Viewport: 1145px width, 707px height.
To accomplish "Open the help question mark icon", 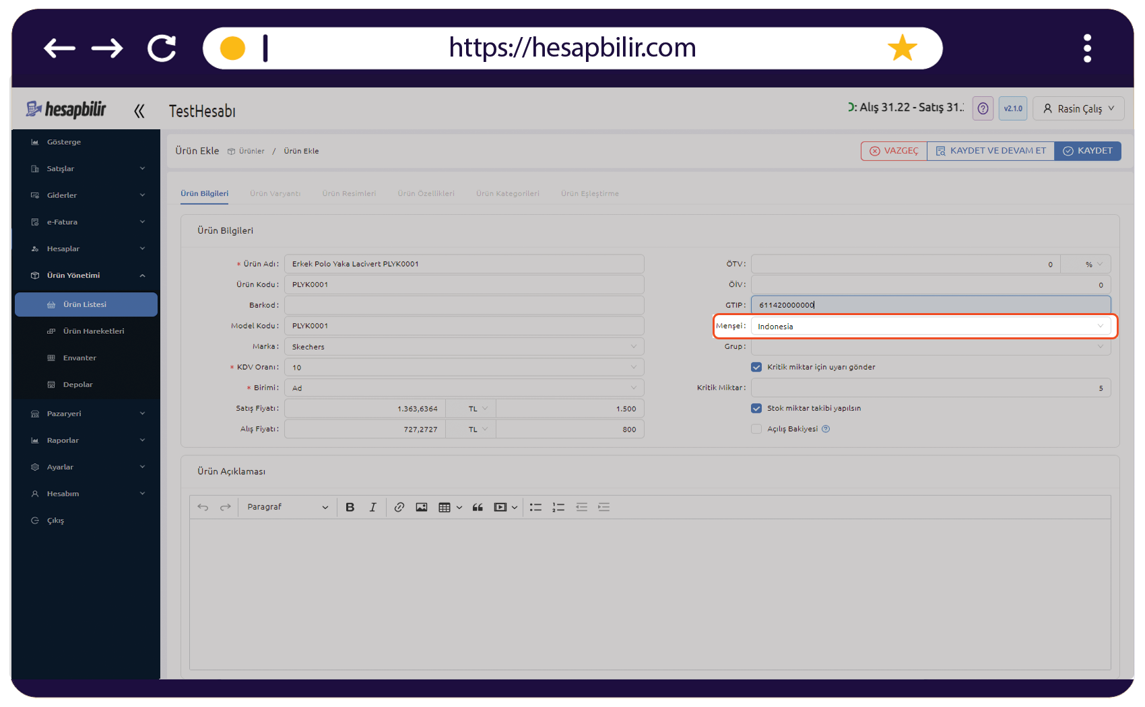I will pos(983,108).
